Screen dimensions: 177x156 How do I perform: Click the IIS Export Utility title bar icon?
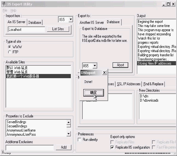pyautogui.click(x=4, y=4)
